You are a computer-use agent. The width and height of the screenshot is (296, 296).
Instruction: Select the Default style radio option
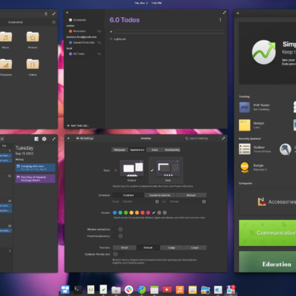click(x=115, y=170)
